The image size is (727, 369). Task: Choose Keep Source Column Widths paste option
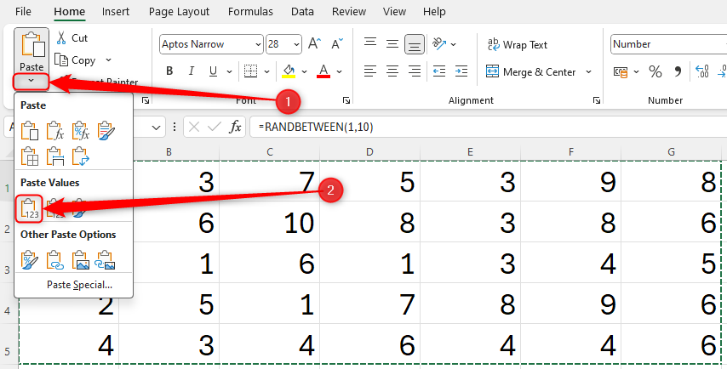[x=55, y=156]
